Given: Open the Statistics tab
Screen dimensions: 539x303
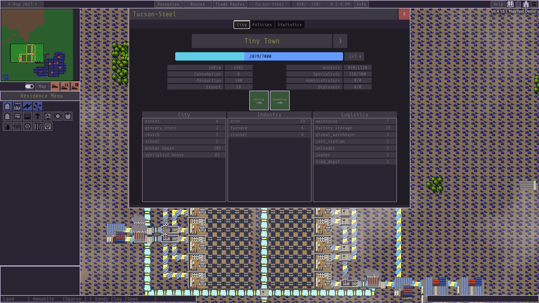Looking at the screenshot, I should [x=289, y=25].
